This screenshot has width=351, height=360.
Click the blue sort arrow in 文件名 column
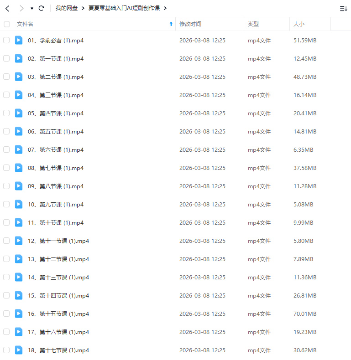click(171, 24)
